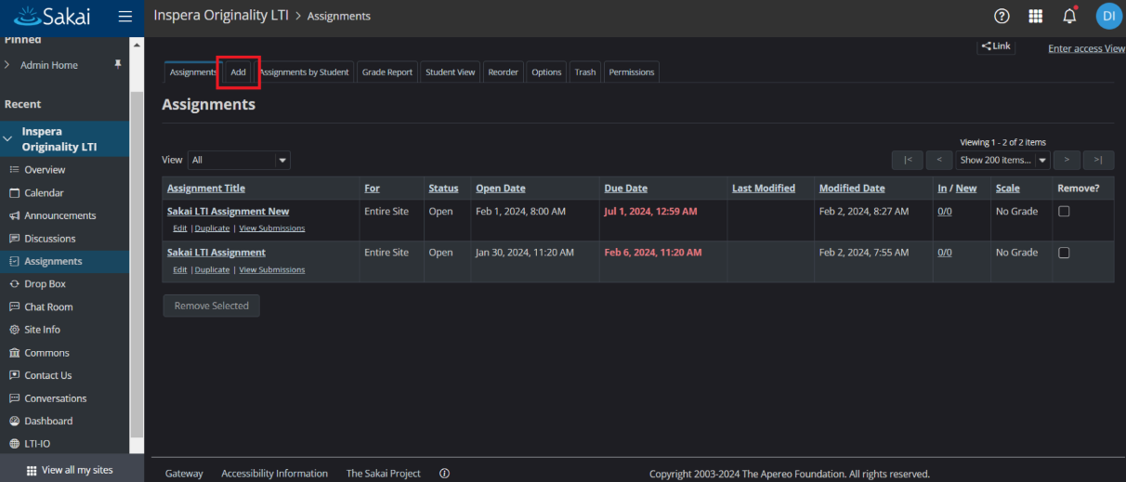Click Duplicate under Sakai LTI Assignment New
The width and height of the screenshot is (1126, 482).
click(212, 228)
